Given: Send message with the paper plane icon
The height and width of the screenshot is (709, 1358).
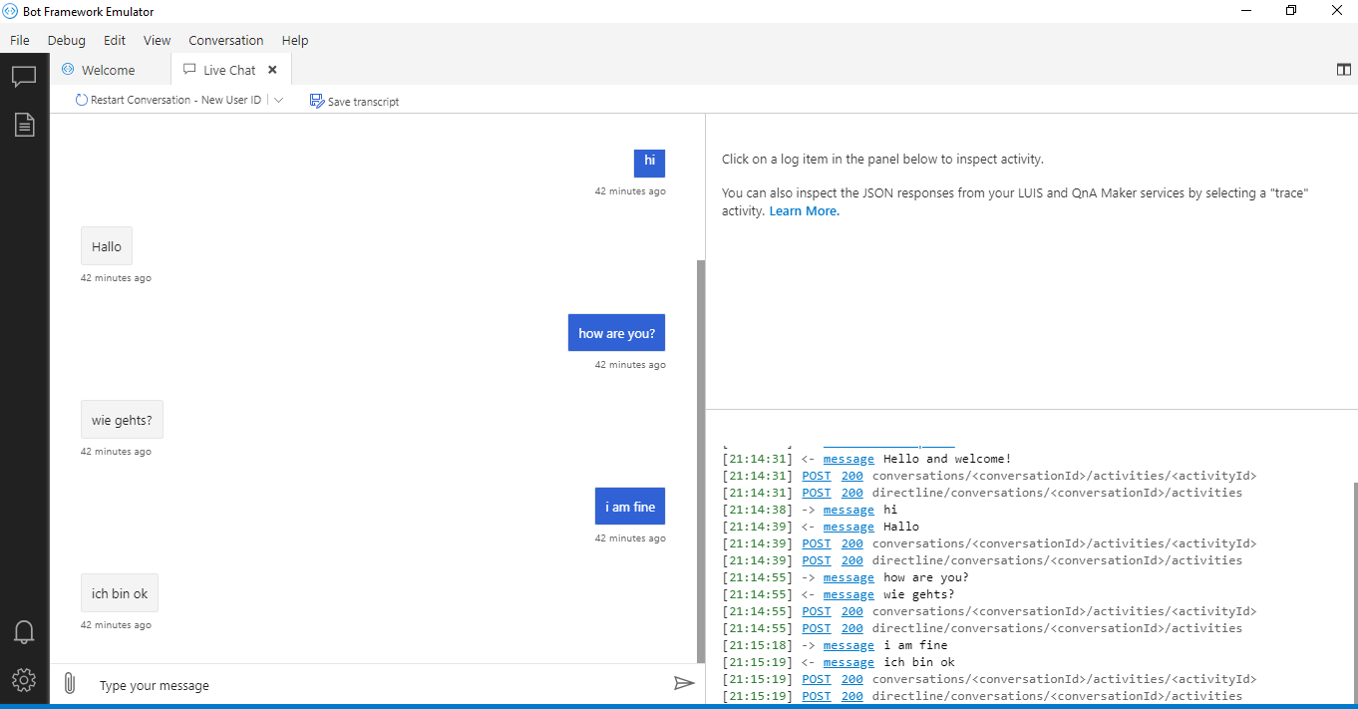Looking at the screenshot, I should [684, 683].
